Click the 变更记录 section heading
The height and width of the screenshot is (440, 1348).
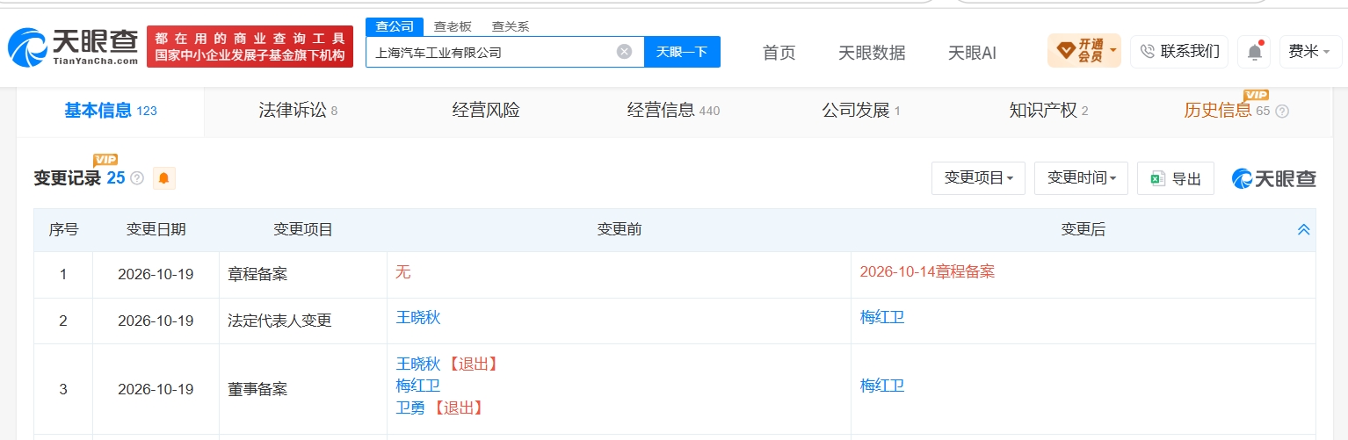[67, 178]
